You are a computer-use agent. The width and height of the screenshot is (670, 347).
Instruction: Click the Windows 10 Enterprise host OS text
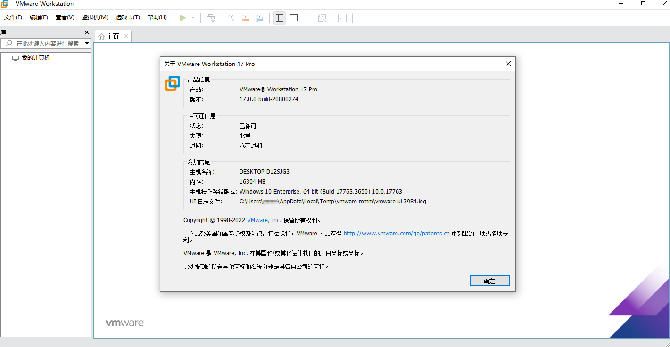tap(321, 192)
